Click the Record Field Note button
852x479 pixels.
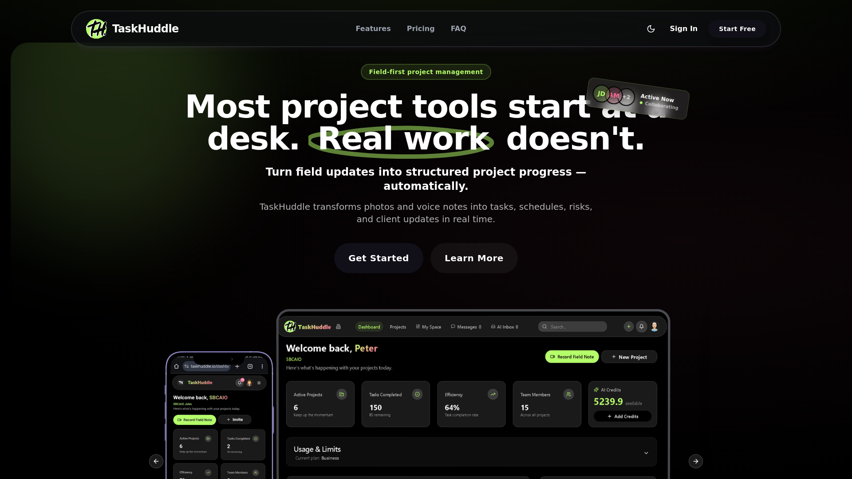[x=572, y=357]
